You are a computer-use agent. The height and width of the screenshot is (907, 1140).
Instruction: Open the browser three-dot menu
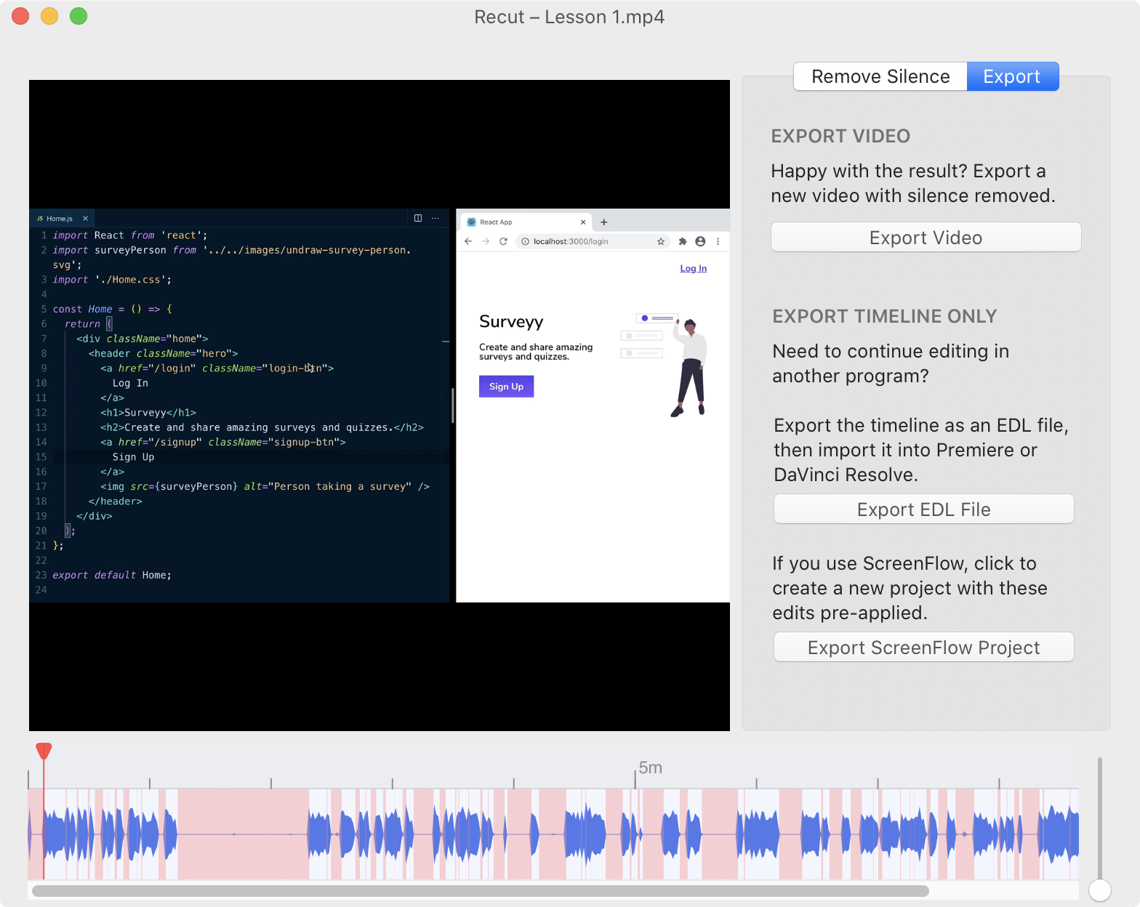[718, 241]
